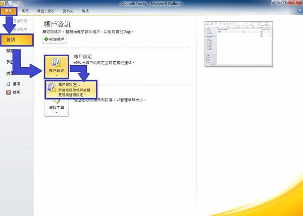Click the Outlook Today - Microsoft Outlook title
This screenshot has height=216, width=303.
pos(151,4)
